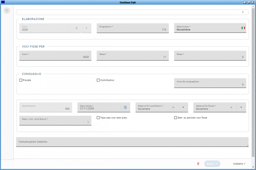Enable Detr. su periodo voci fisse checkbox
This screenshot has width=256, height=170.
175,118
